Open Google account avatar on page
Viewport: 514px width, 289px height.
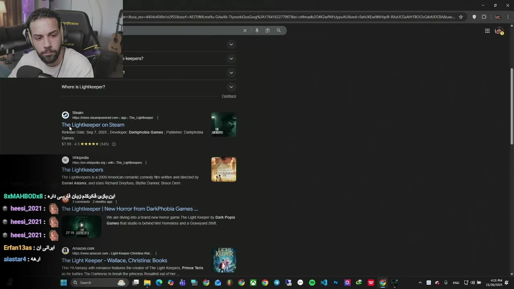tap(499, 31)
